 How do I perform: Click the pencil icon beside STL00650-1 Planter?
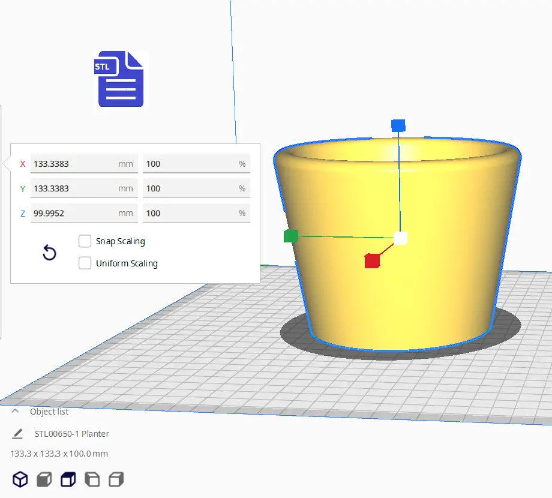(17, 433)
